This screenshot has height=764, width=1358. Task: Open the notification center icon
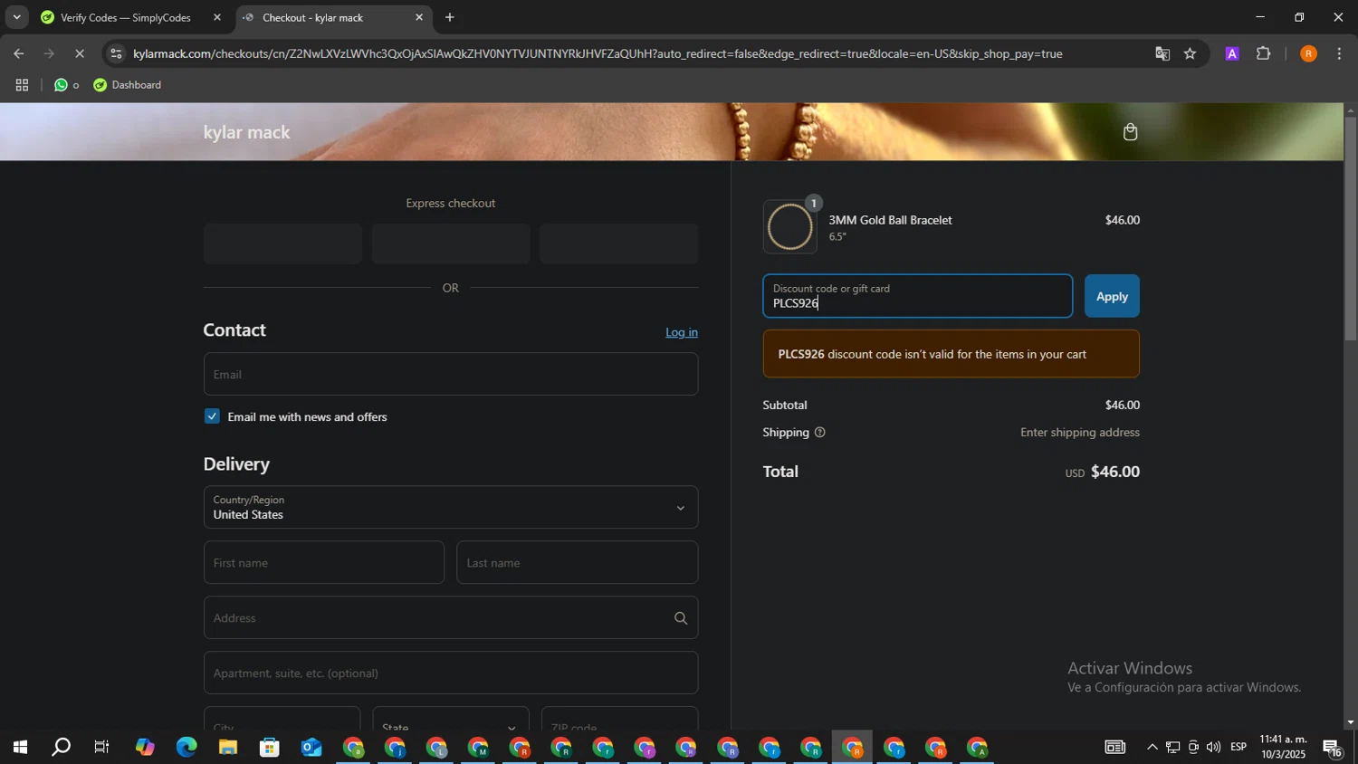(x=1333, y=748)
